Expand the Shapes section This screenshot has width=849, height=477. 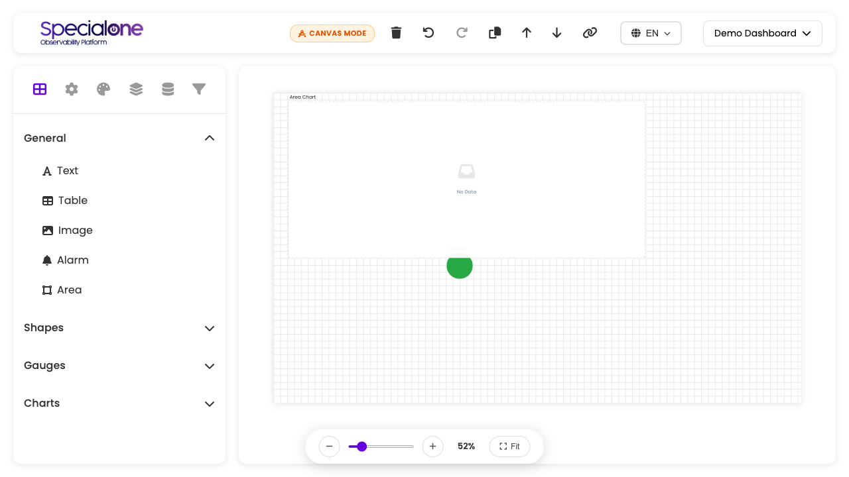coord(119,328)
